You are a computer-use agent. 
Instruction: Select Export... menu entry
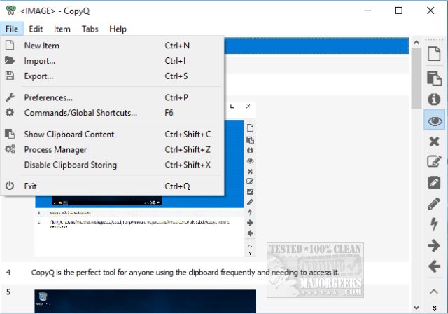click(x=112, y=76)
